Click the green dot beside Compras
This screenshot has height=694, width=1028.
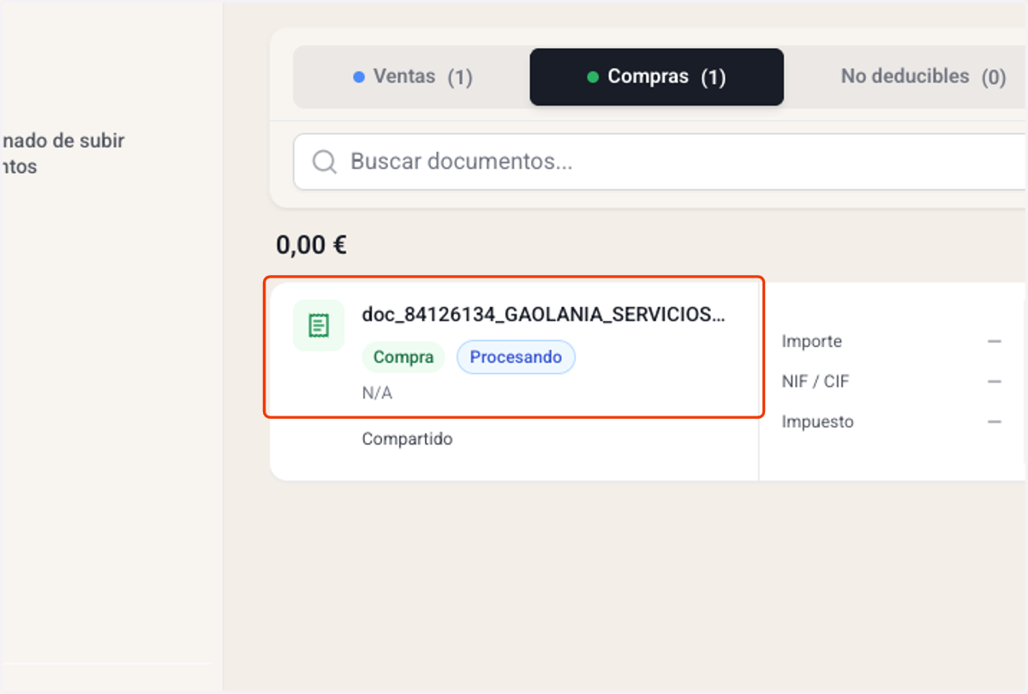[x=593, y=77]
